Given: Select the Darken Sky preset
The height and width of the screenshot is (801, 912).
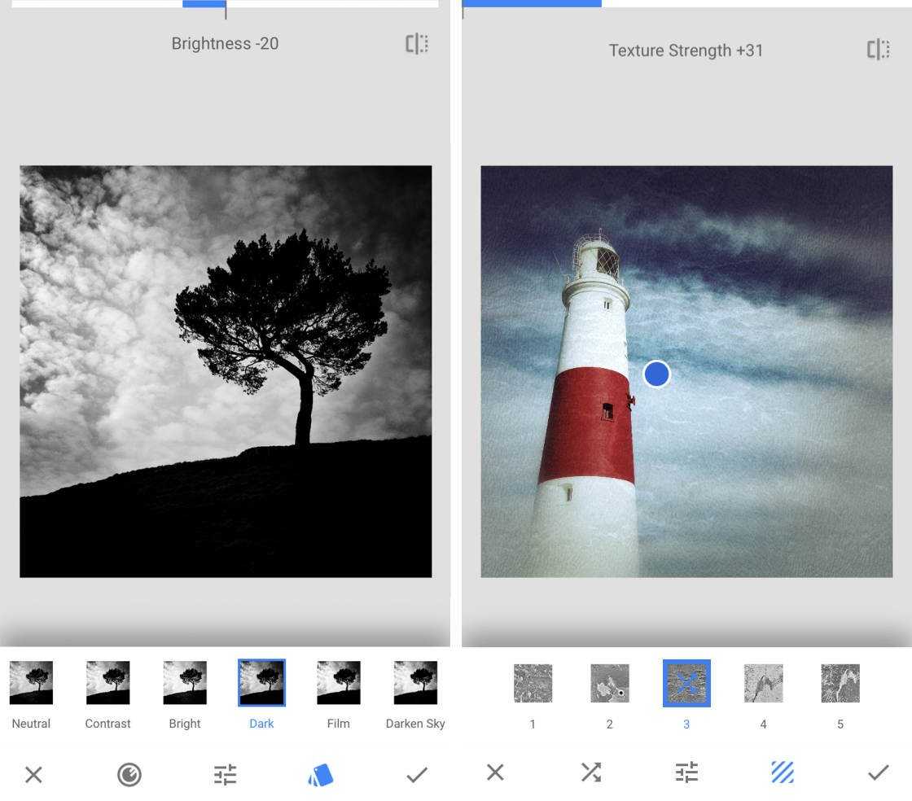Looking at the screenshot, I should click(415, 683).
